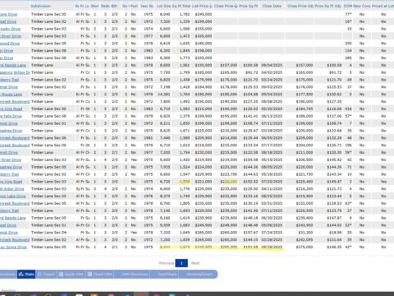The width and height of the screenshot is (394, 296).
Task: Click the $154.58 price per sq ft cell
Action: point(250,160)
